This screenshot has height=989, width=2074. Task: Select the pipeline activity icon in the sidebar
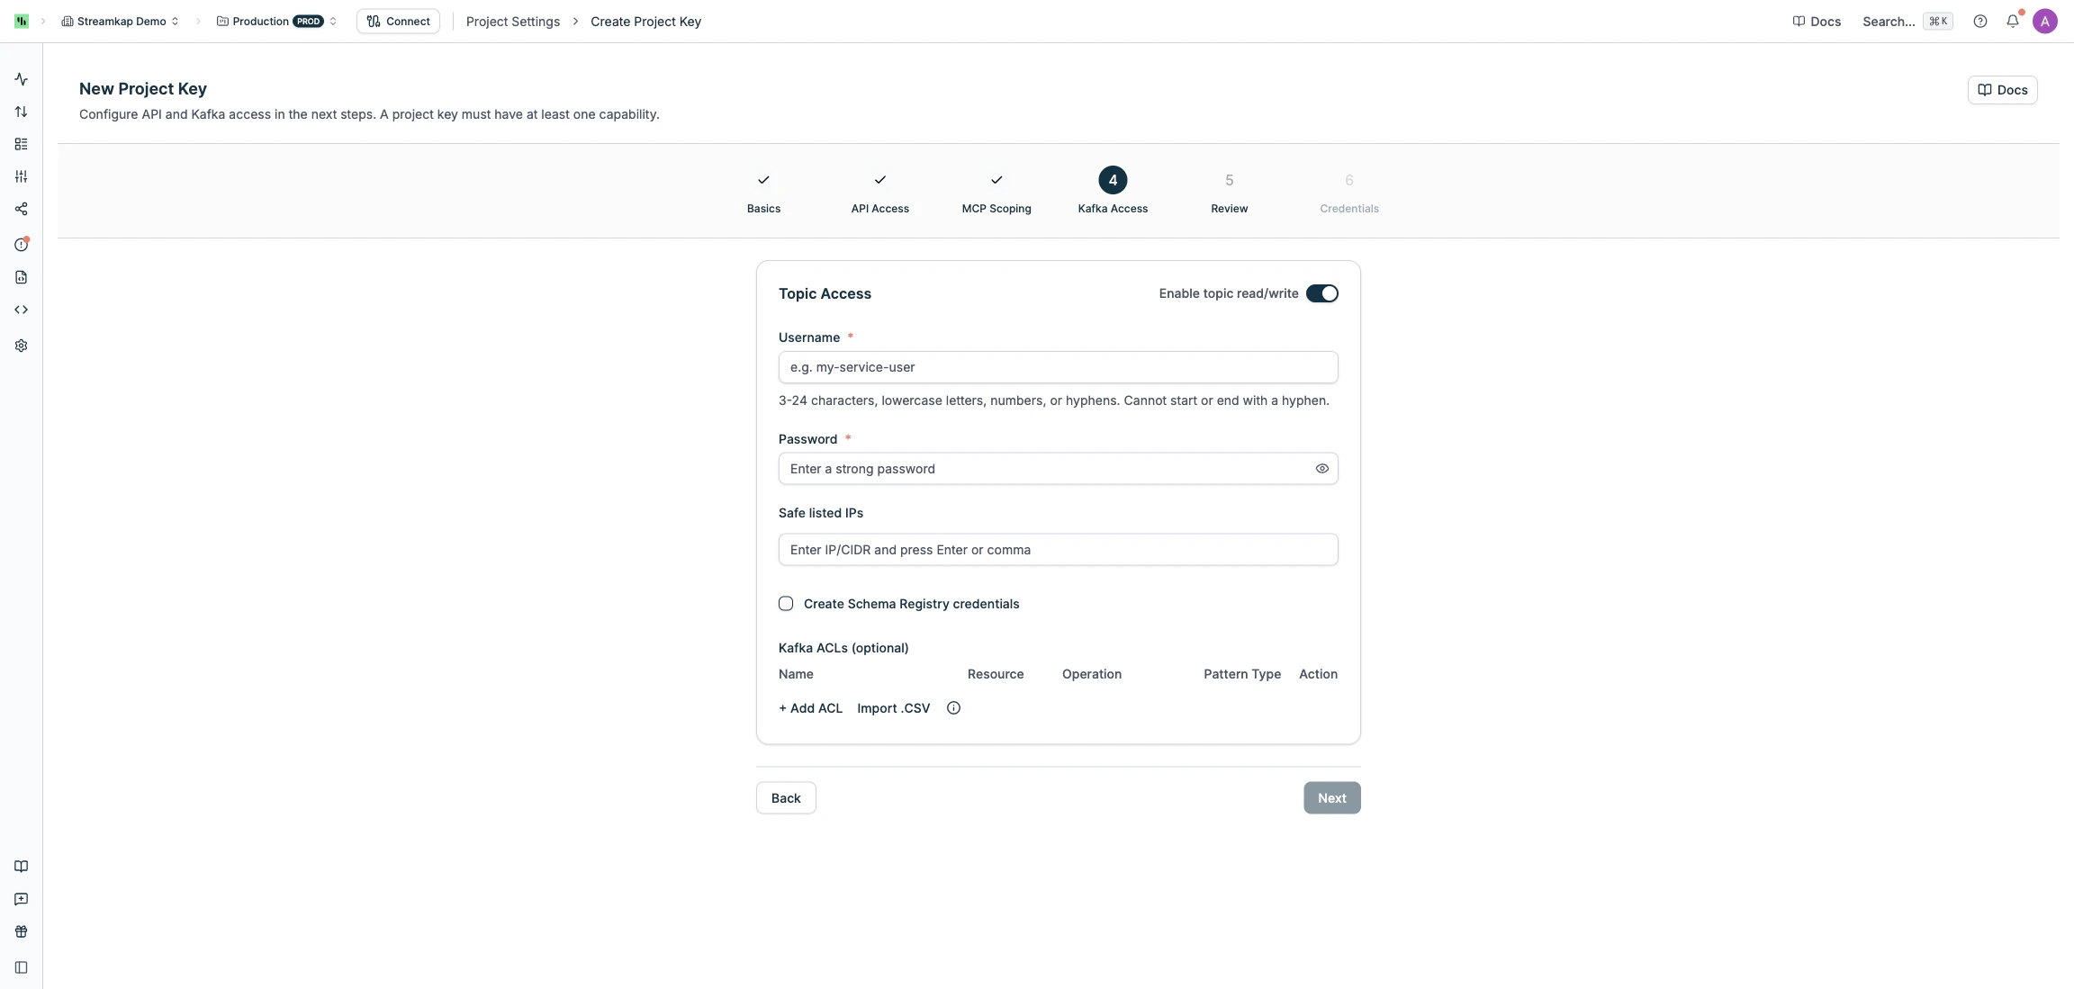pyautogui.click(x=21, y=79)
